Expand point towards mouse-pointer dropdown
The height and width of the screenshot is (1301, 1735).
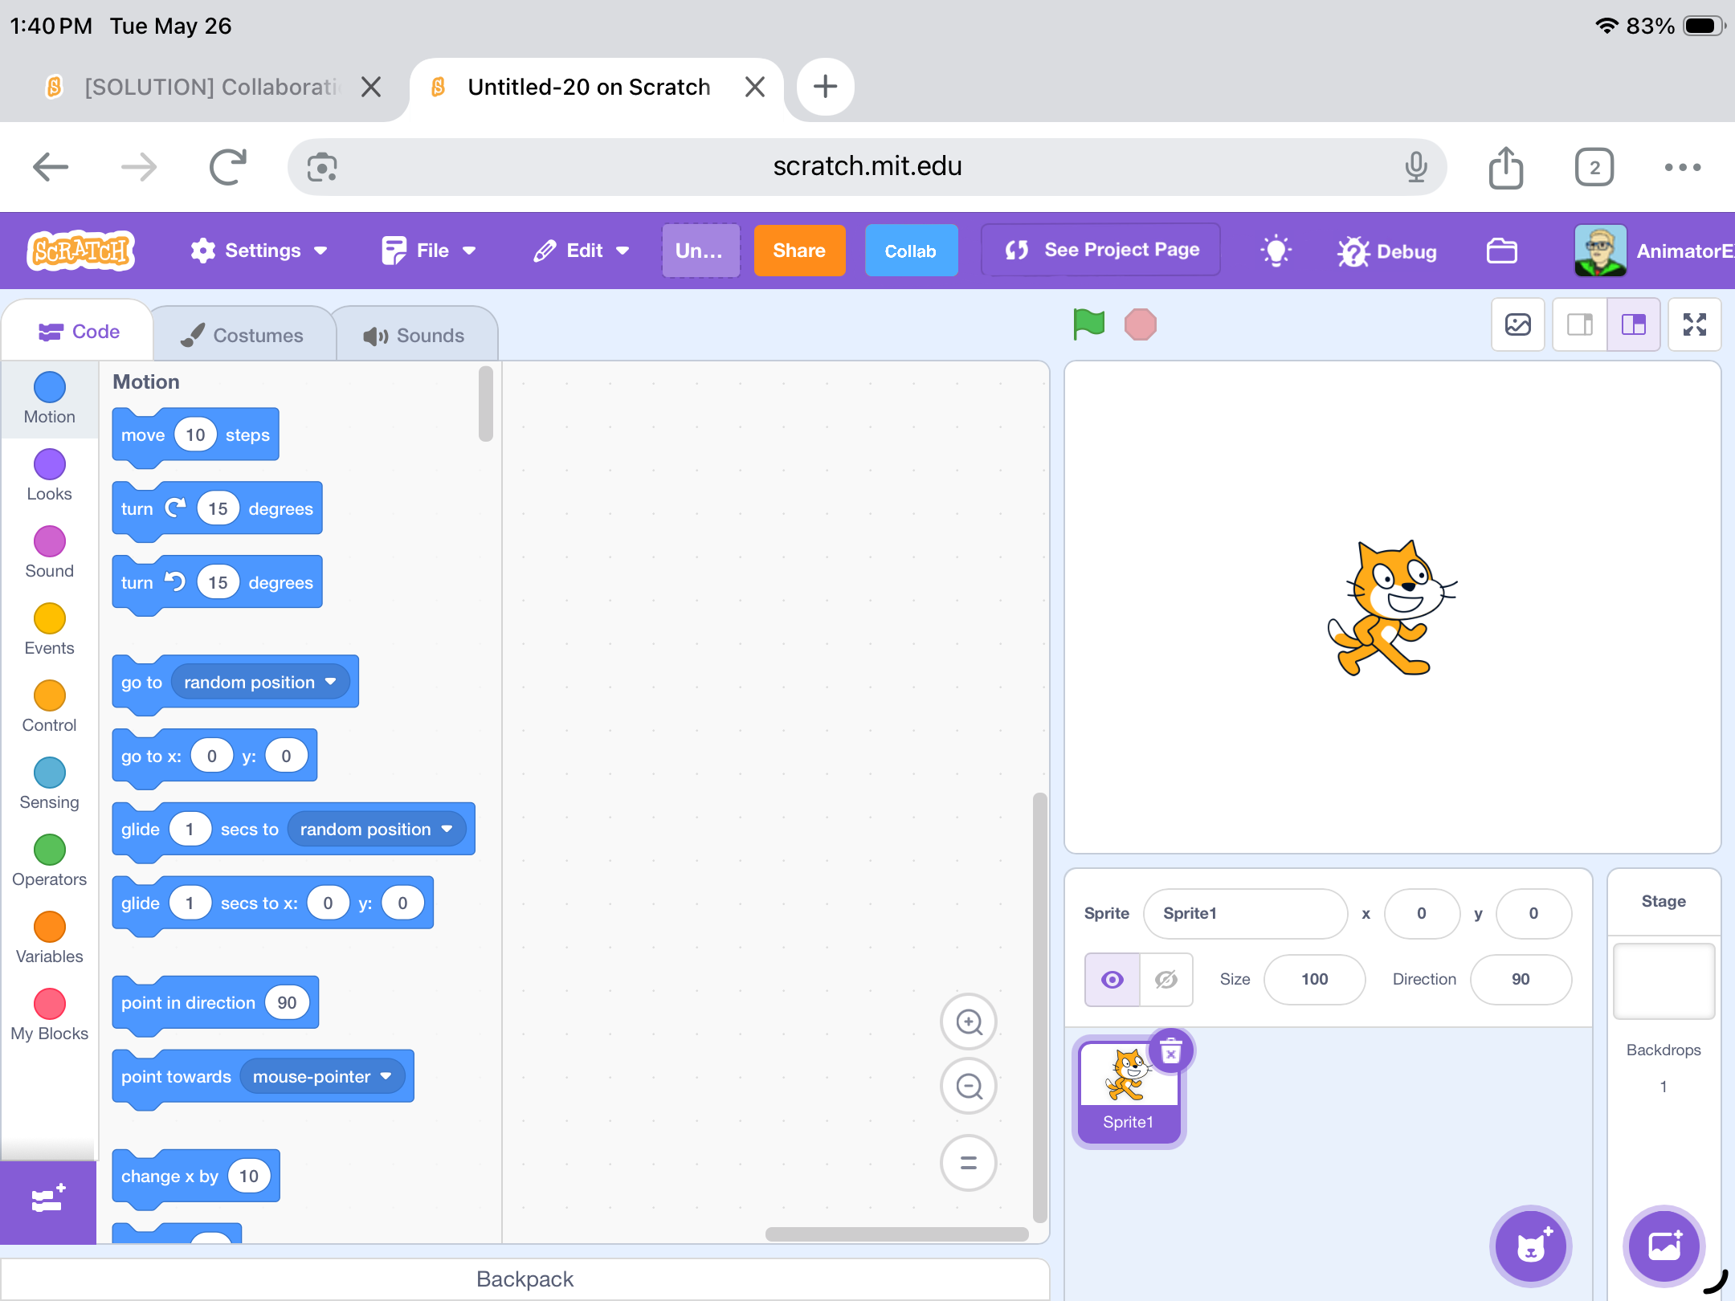tap(323, 1076)
